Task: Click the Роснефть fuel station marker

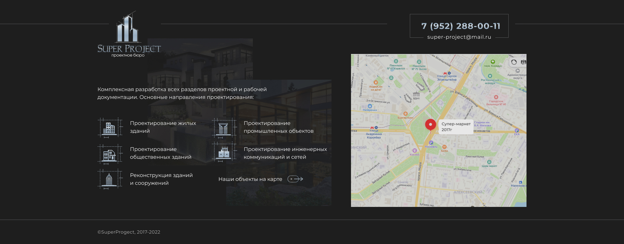Action: click(x=431, y=143)
